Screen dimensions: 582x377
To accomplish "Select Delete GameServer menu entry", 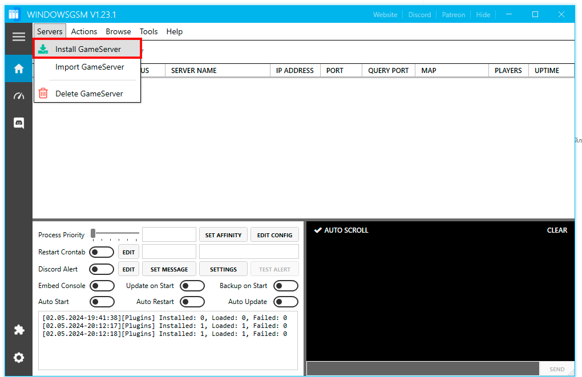I will 88,94.
